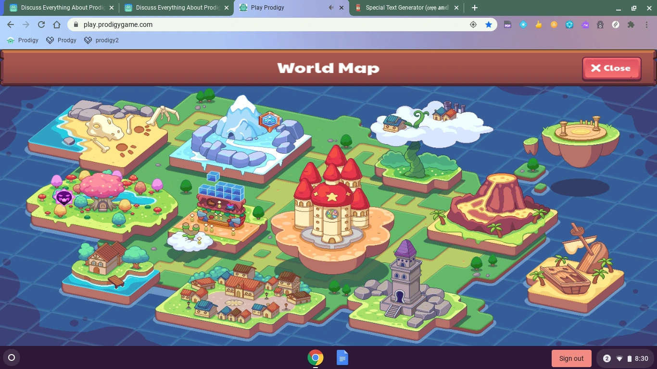
Task: Open the orange circle extension
Action: pyautogui.click(x=554, y=25)
